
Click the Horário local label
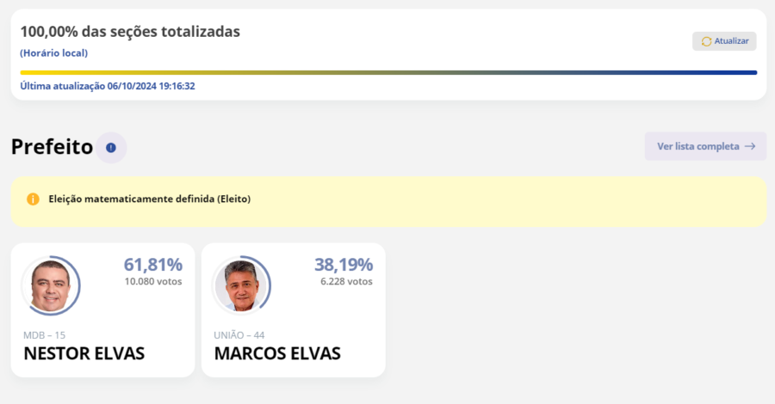(54, 52)
